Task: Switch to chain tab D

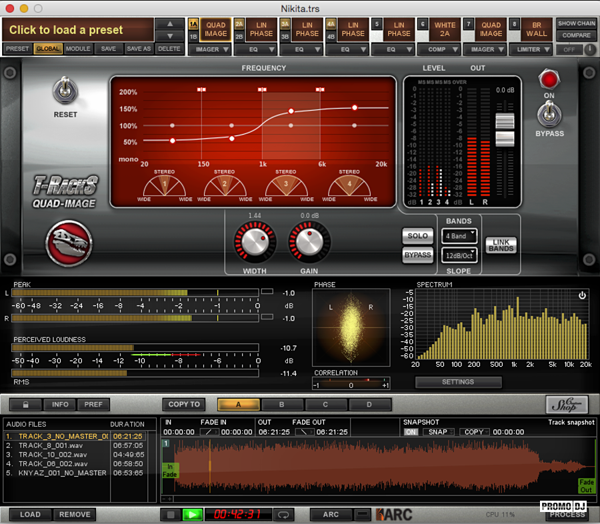Action: click(369, 405)
